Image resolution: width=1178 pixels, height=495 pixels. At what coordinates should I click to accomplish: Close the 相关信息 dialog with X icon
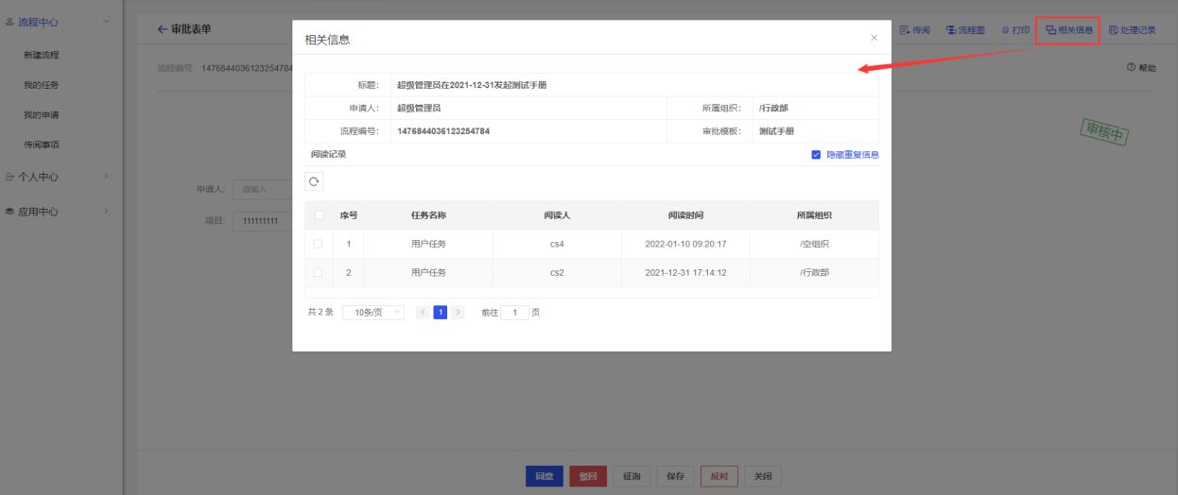pos(874,38)
